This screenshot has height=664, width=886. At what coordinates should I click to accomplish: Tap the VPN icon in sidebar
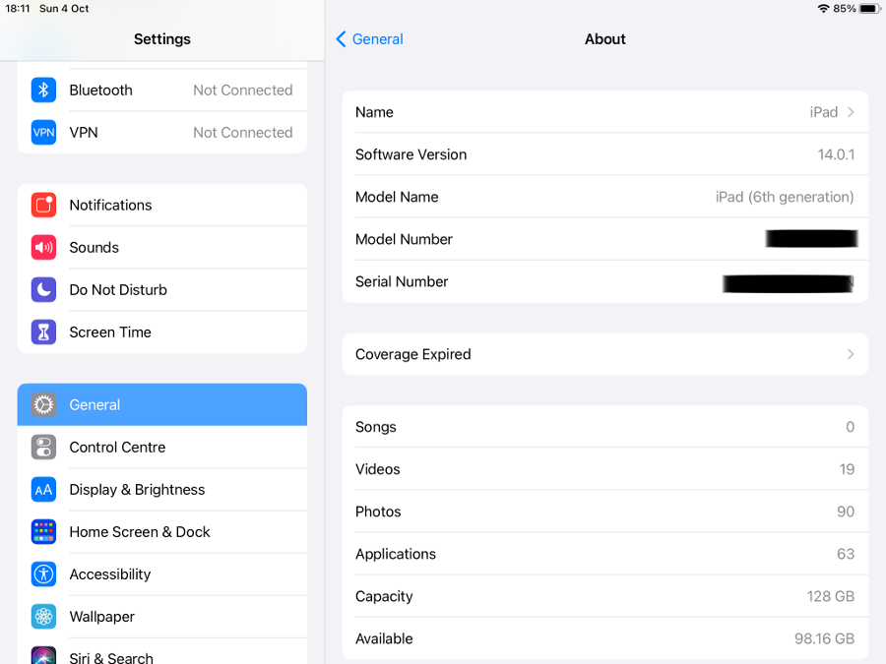pos(43,133)
